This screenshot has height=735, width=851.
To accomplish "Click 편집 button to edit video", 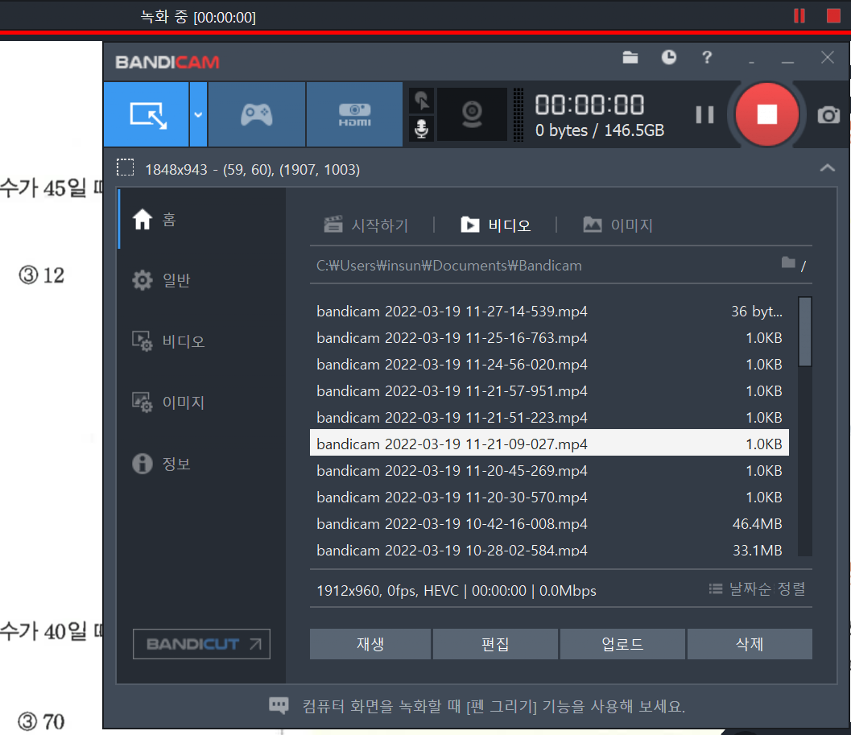I will point(495,644).
